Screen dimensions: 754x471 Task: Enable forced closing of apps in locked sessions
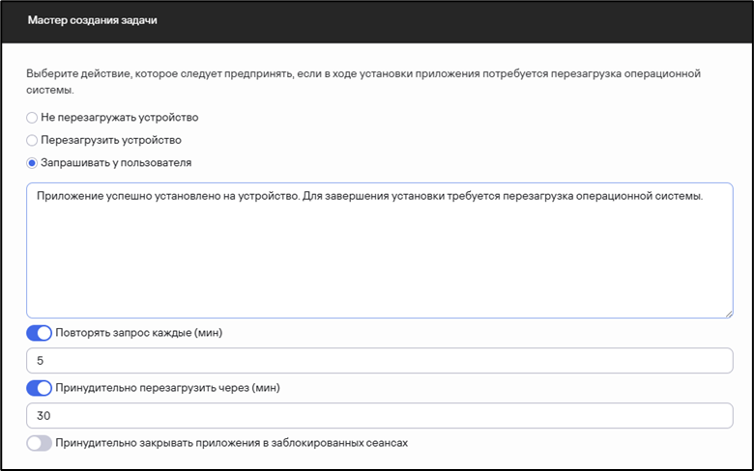click(40, 443)
